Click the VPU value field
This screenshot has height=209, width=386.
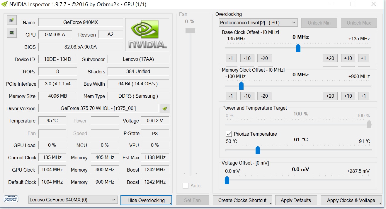pyautogui.click(x=155, y=145)
